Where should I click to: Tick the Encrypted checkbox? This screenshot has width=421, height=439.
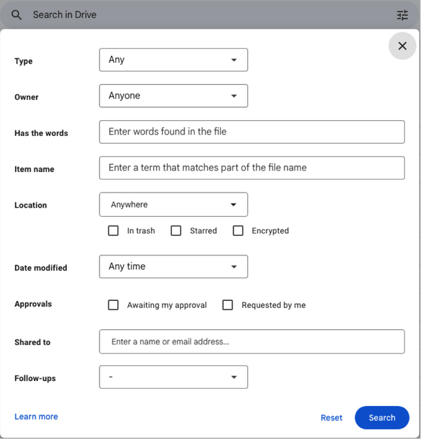pos(238,231)
